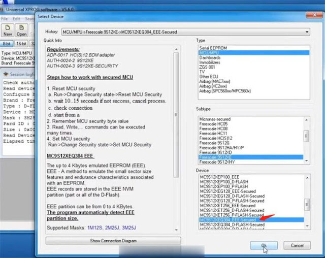Click the Show Connection Diagram button

click(113, 241)
